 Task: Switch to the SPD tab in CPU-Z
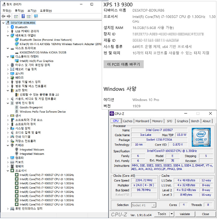(170, 121)
